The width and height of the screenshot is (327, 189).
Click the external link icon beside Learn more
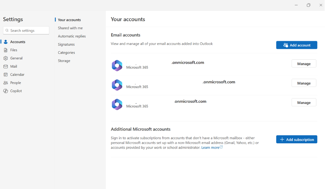tap(221, 147)
